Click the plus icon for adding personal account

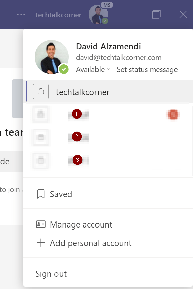(x=41, y=243)
